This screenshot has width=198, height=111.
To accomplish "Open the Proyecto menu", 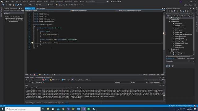I will point(26,2).
